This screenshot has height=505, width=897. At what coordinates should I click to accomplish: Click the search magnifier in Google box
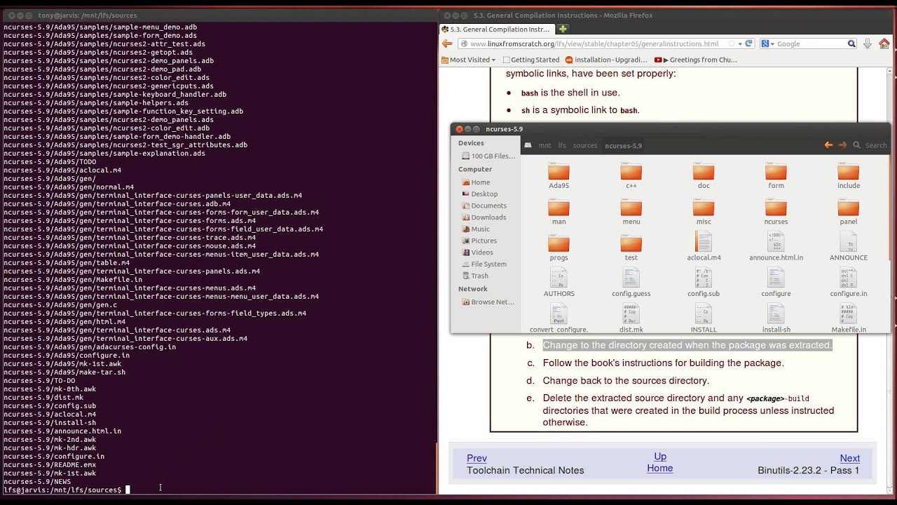851,43
